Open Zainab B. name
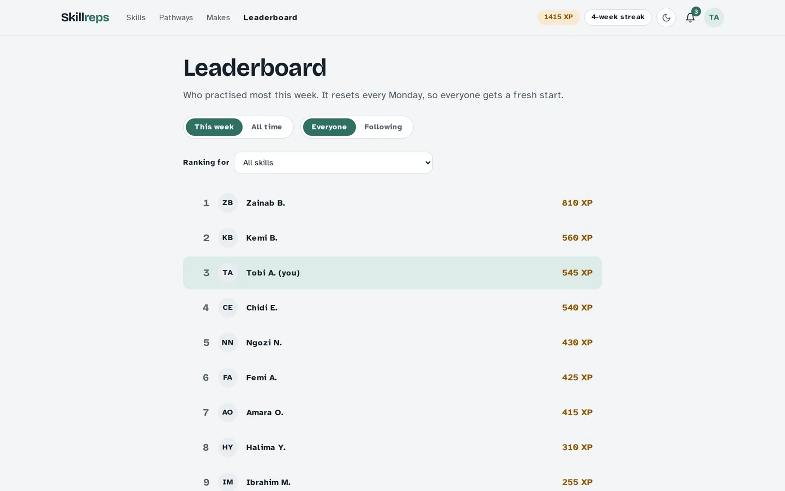The height and width of the screenshot is (491, 785). (x=265, y=203)
